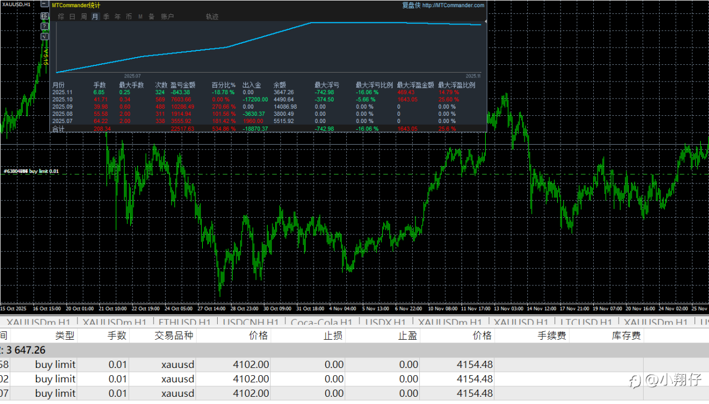This screenshot has height=404, width=709.
Task: Open the 季 quarterly statistics tab
Action: (x=106, y=17)
